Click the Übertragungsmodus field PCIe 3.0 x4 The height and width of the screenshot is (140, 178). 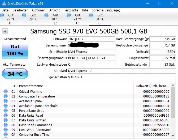(91, 58)
